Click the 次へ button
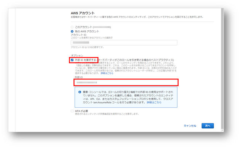The height and width of the screenshot is (148, 240). click(x=208, y=126)
